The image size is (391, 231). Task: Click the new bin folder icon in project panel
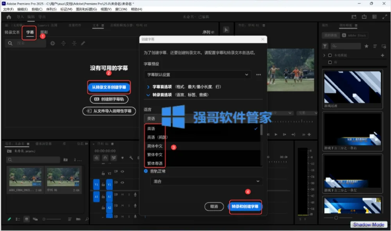pyautogui.click(x=66, y=160)
